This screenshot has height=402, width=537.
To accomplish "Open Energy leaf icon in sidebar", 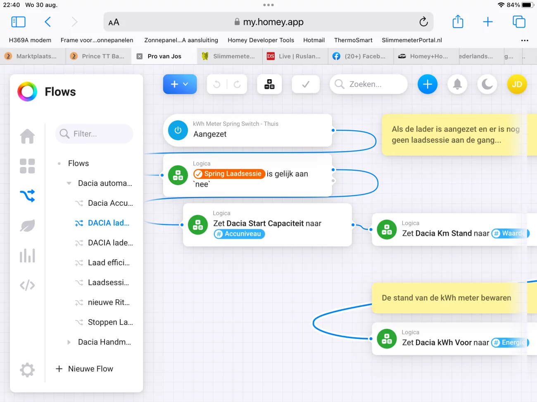I will [x=27, y=226].
